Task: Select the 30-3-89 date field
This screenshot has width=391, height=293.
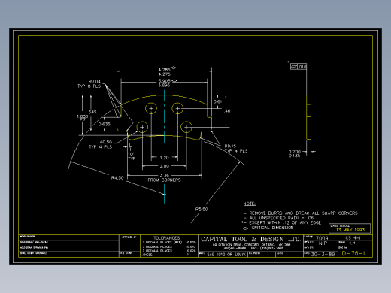Action: pyautogui.click(x=323, y=254)
